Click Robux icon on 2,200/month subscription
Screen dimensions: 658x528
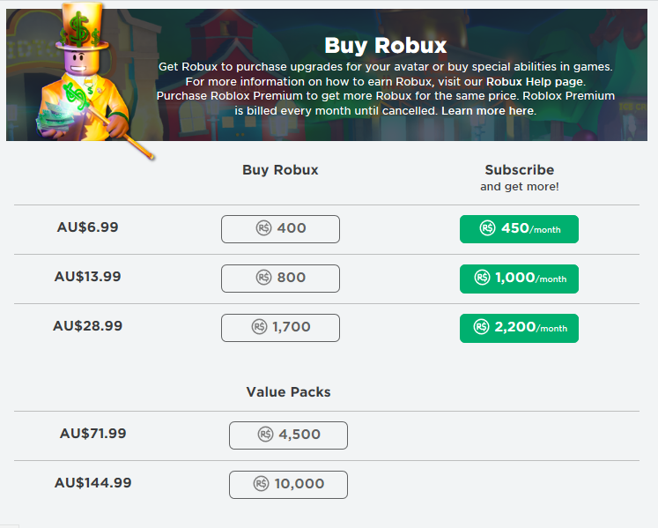click(481, 327)
